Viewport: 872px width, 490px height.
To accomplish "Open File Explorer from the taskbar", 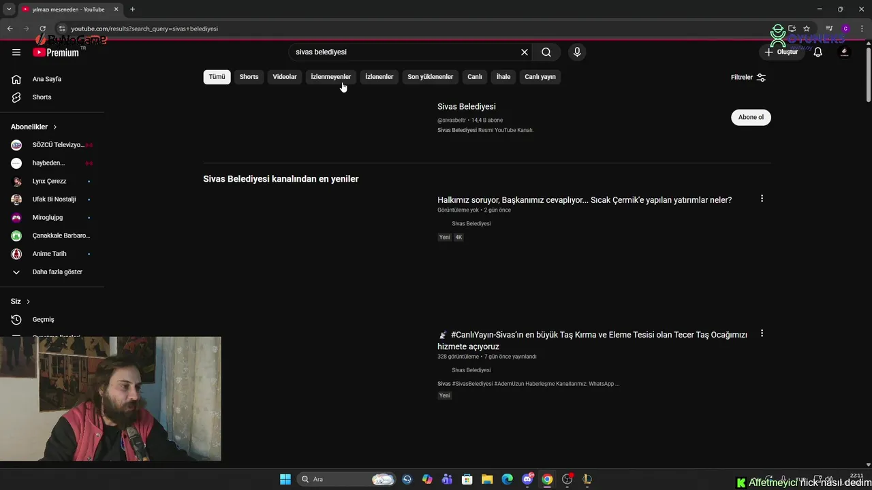I will 487,479.
